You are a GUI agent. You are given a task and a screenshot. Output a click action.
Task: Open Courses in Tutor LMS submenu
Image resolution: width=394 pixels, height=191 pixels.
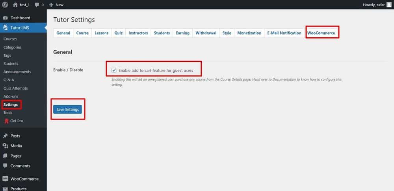pos(10,39)
